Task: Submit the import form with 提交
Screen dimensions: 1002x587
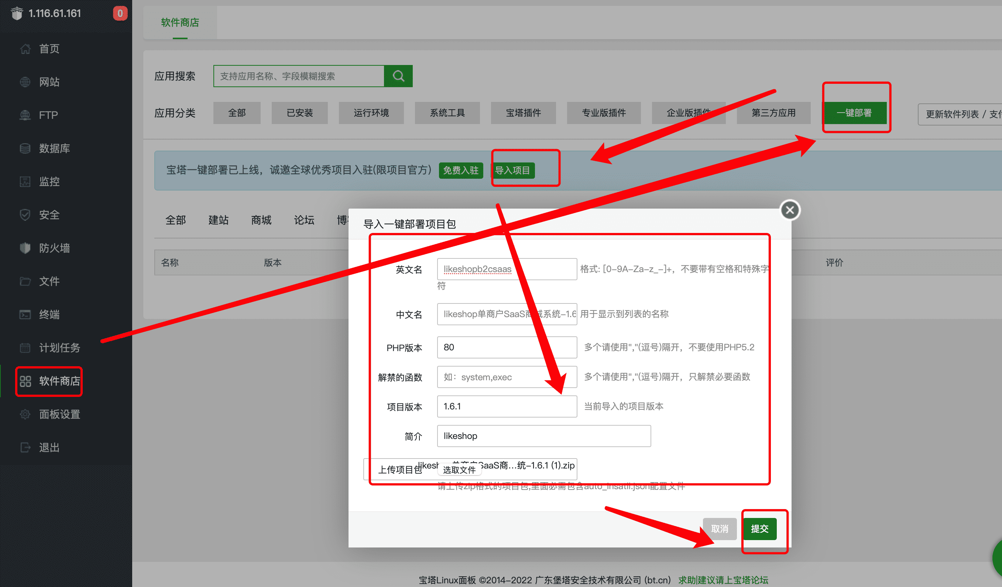Action: point(759,529)
